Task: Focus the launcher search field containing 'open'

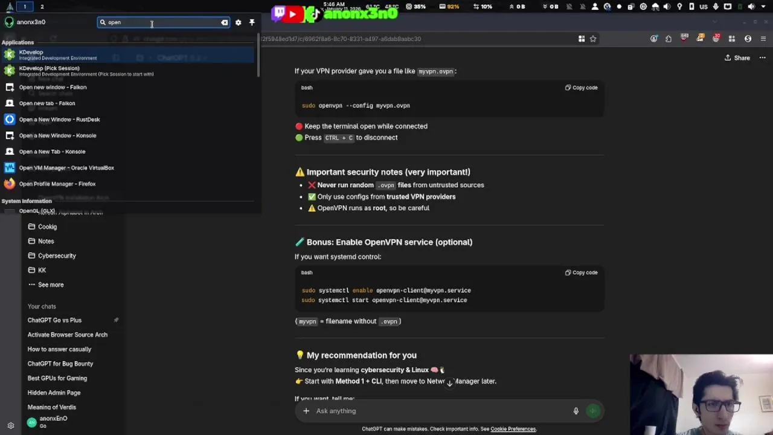Action: (x=163, y=22)
